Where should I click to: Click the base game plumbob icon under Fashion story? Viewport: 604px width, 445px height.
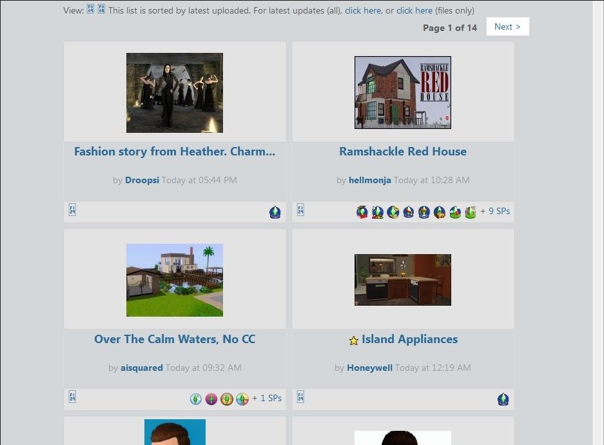coord(275,212)
